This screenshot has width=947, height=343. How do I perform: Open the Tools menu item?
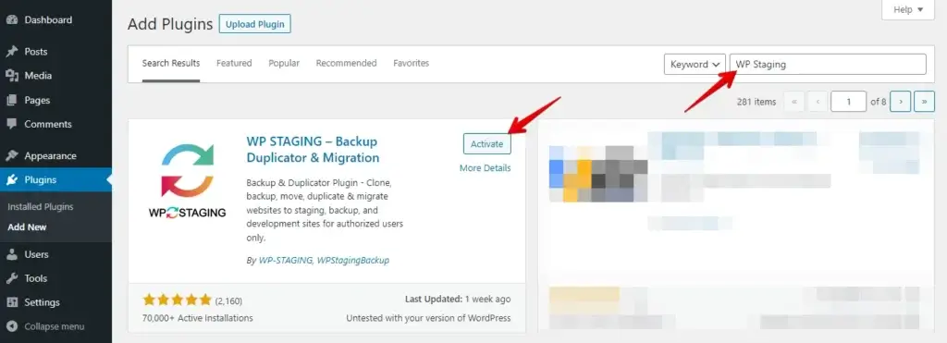(55, 278)
